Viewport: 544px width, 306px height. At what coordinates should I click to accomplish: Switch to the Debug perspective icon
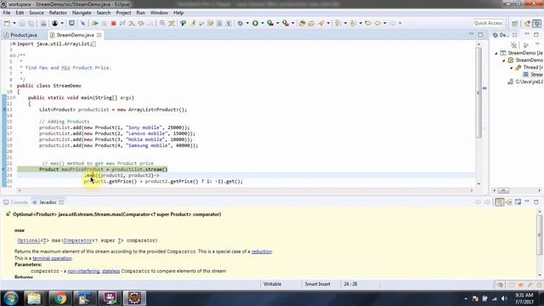pos(537,23)
